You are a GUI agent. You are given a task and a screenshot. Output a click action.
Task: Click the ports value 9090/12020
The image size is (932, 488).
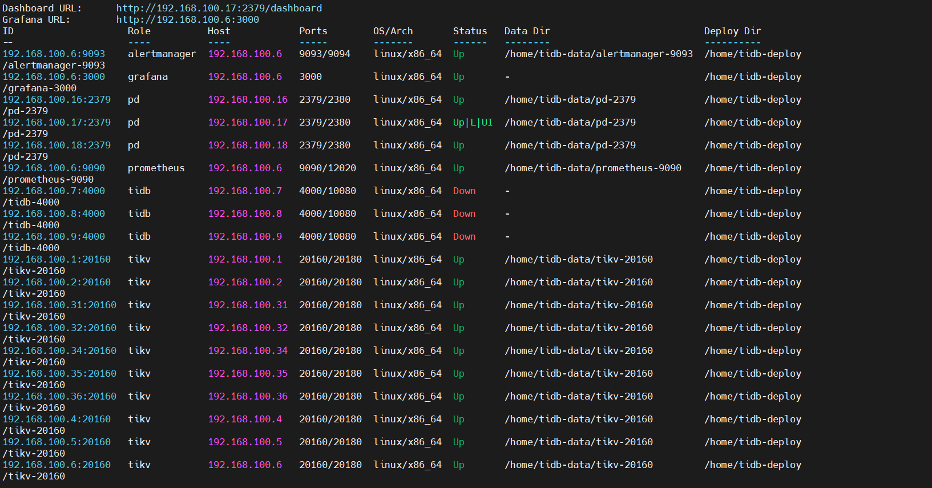(327, 168)
